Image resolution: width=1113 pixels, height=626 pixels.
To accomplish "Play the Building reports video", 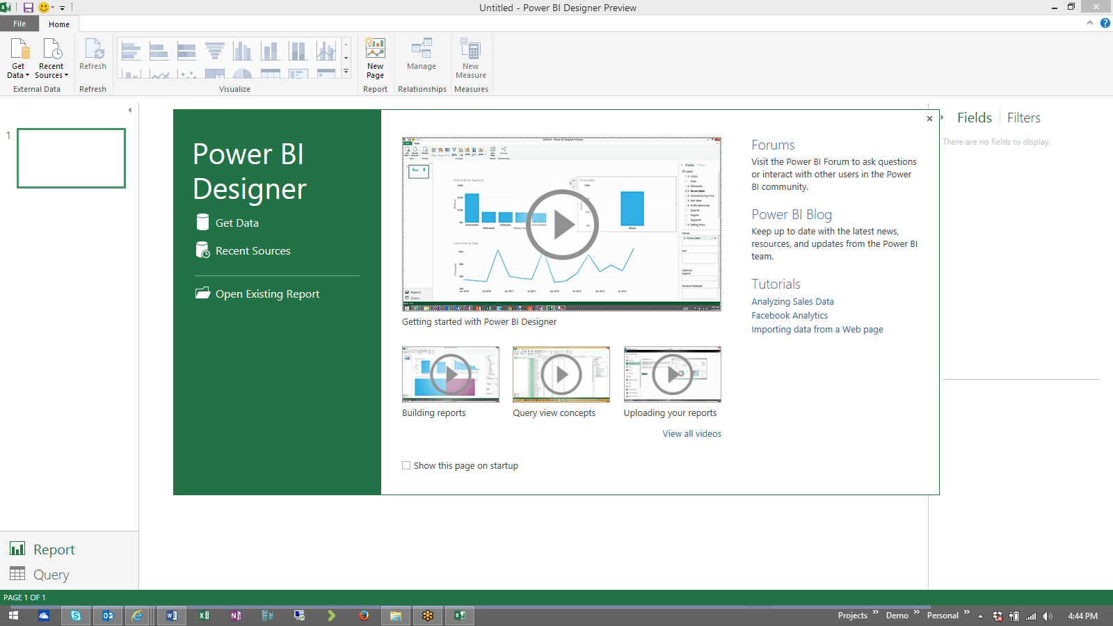I will 451,374.
